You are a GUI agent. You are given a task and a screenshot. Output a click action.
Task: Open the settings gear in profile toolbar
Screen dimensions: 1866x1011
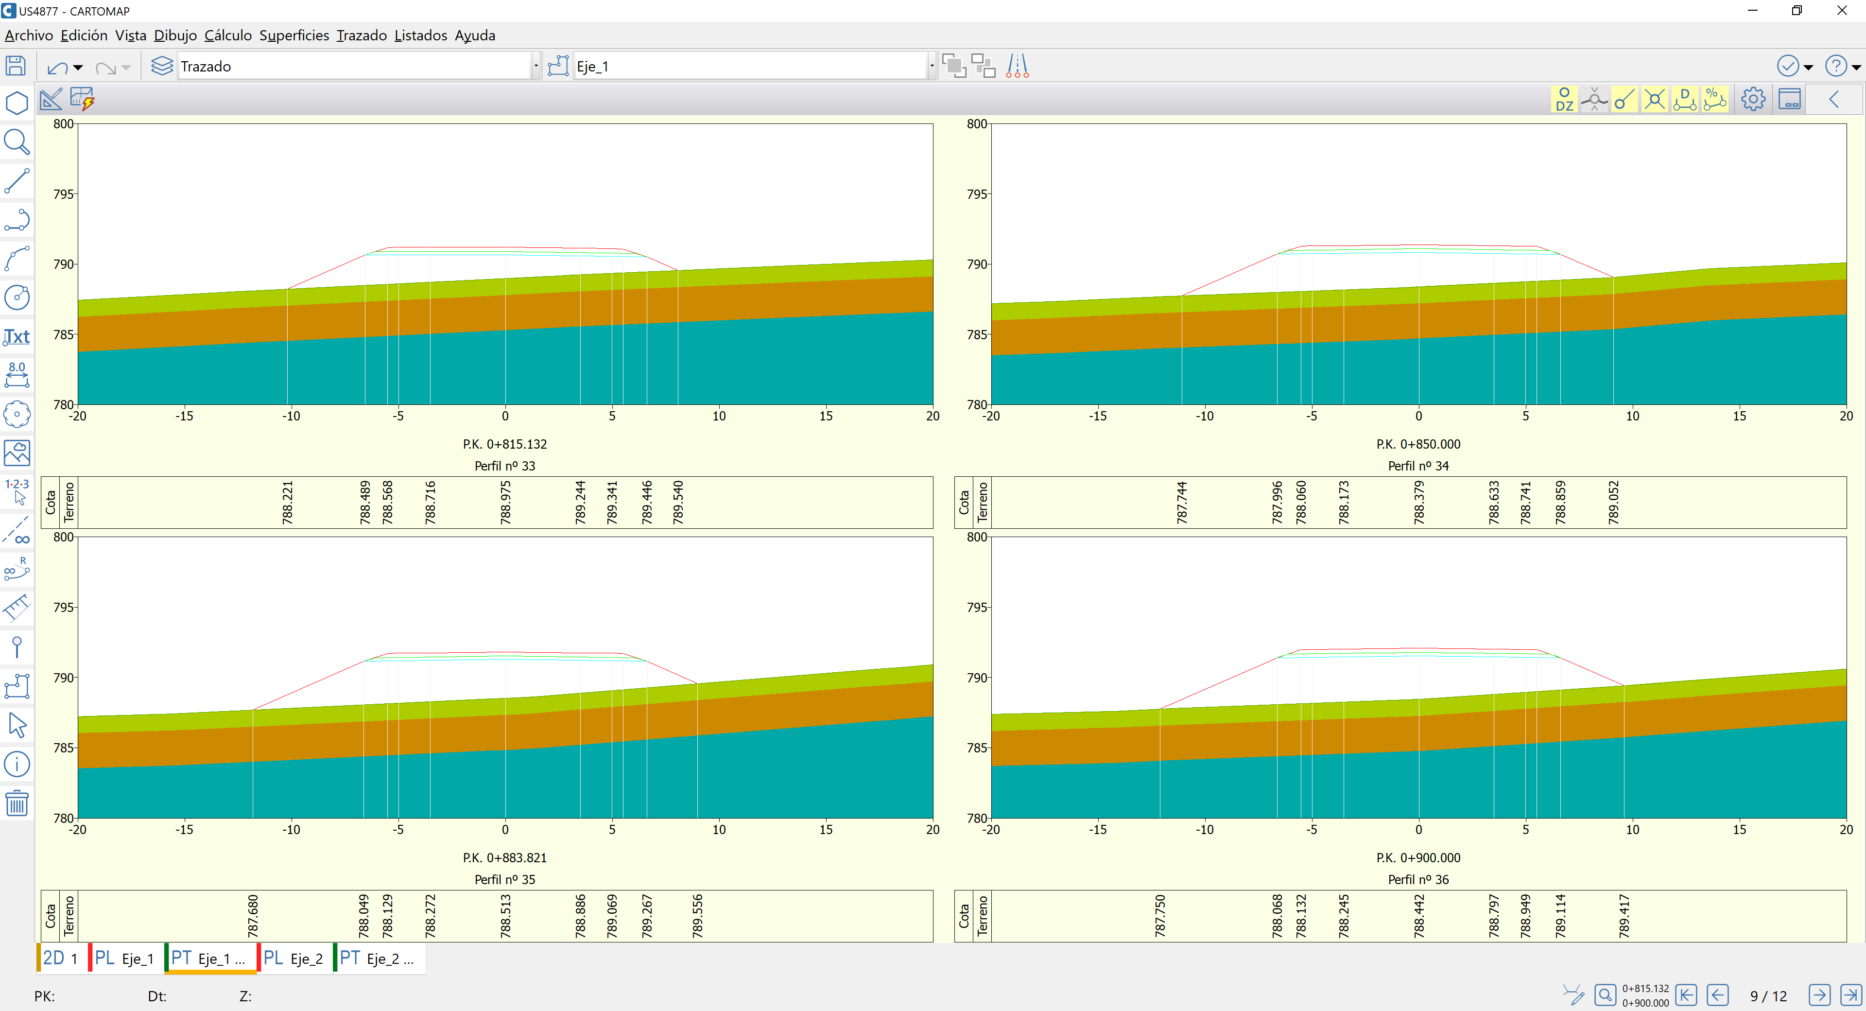1752,99
